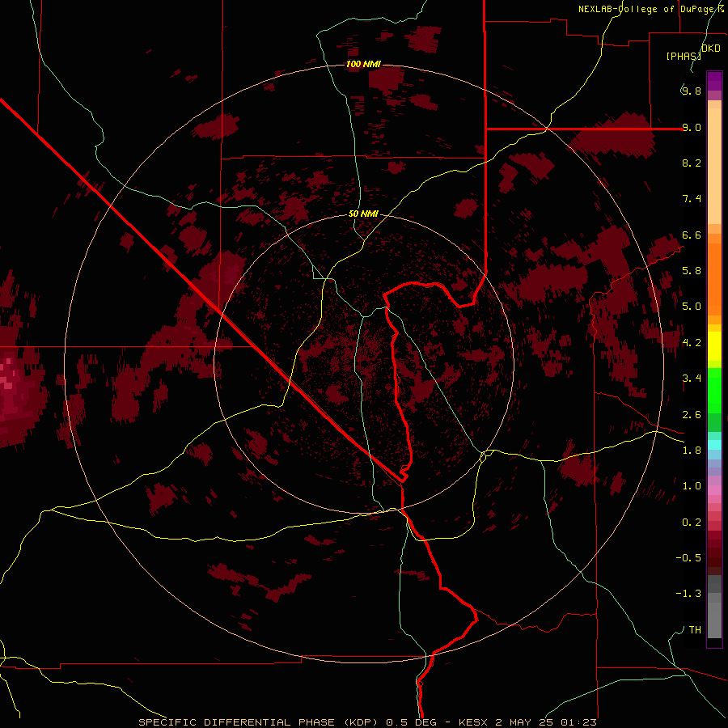Viewport: 728px width, 728px height.
Task: Click the (KDP) abbreviation in caption
Action: tap(360, 722)
